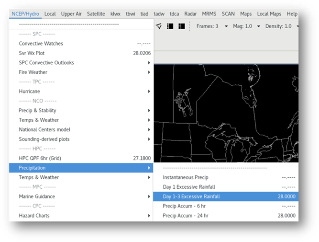The height and width of the screenshot is (242, 319).
Task: Open the highlighted Precipitation submenu
Action: [81, 168]
